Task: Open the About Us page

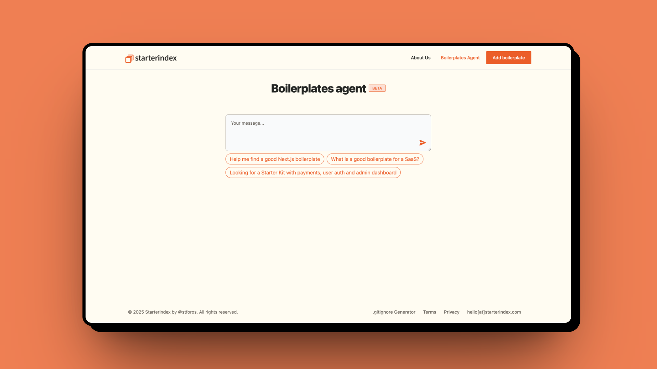Action: [421, 57]
